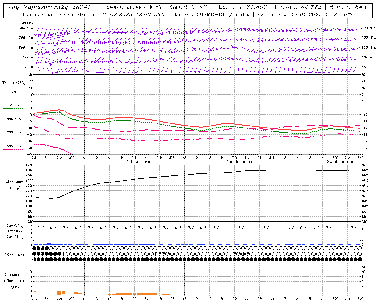Select forecast start 17.02.2025 12:00 UTC
This screenshot has width=377, height=301.
click(x=133, y=14)
